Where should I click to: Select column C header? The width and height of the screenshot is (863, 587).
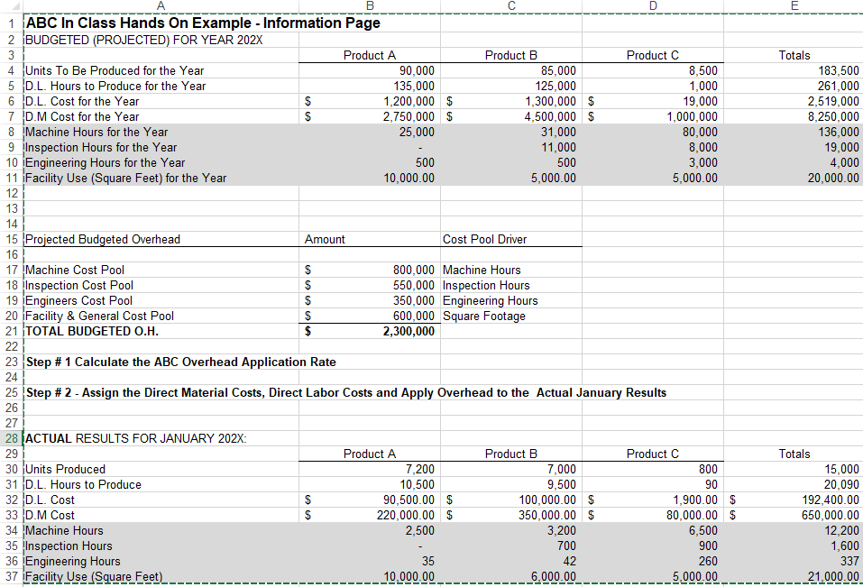[x=511, y=6]
